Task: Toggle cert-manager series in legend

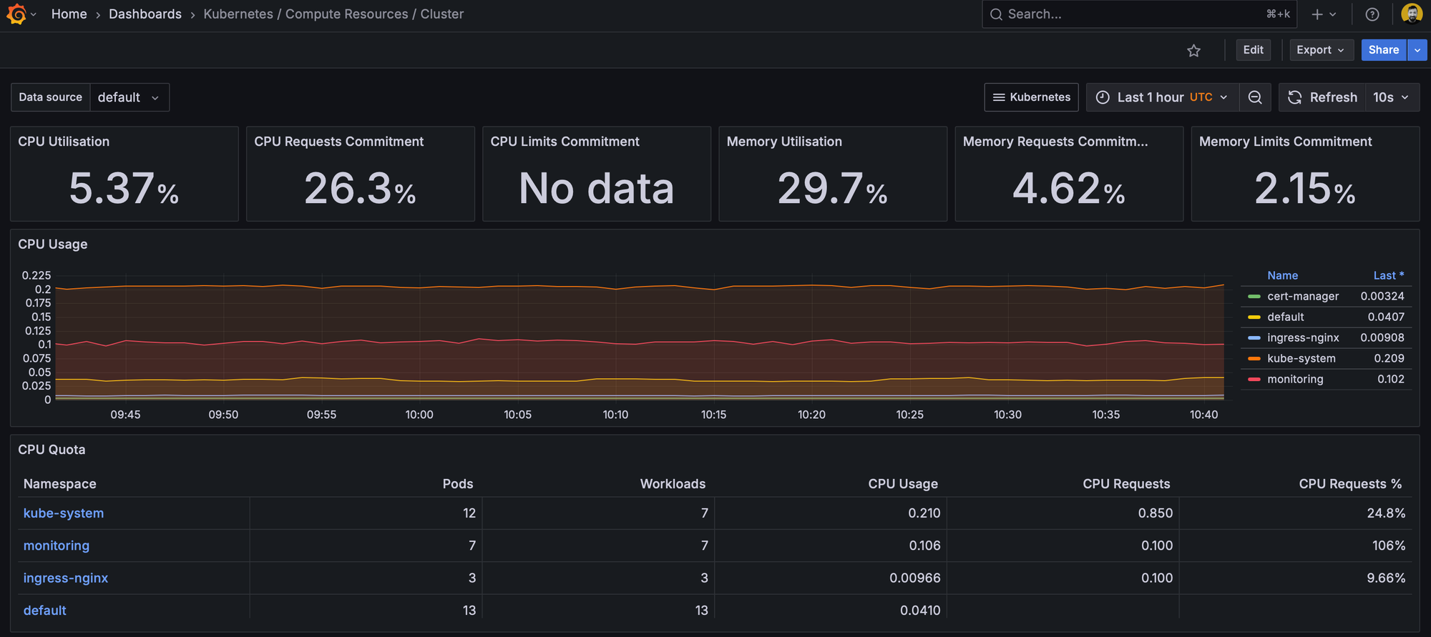Action: 1303,296
